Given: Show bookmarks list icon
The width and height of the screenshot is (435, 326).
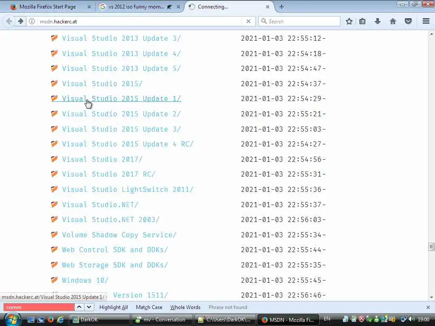Looking at the screenshot, I should 362,21.
